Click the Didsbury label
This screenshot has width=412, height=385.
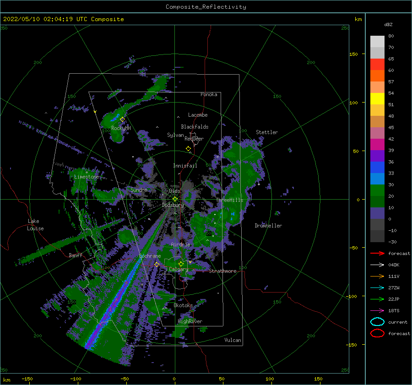[173, 205]
